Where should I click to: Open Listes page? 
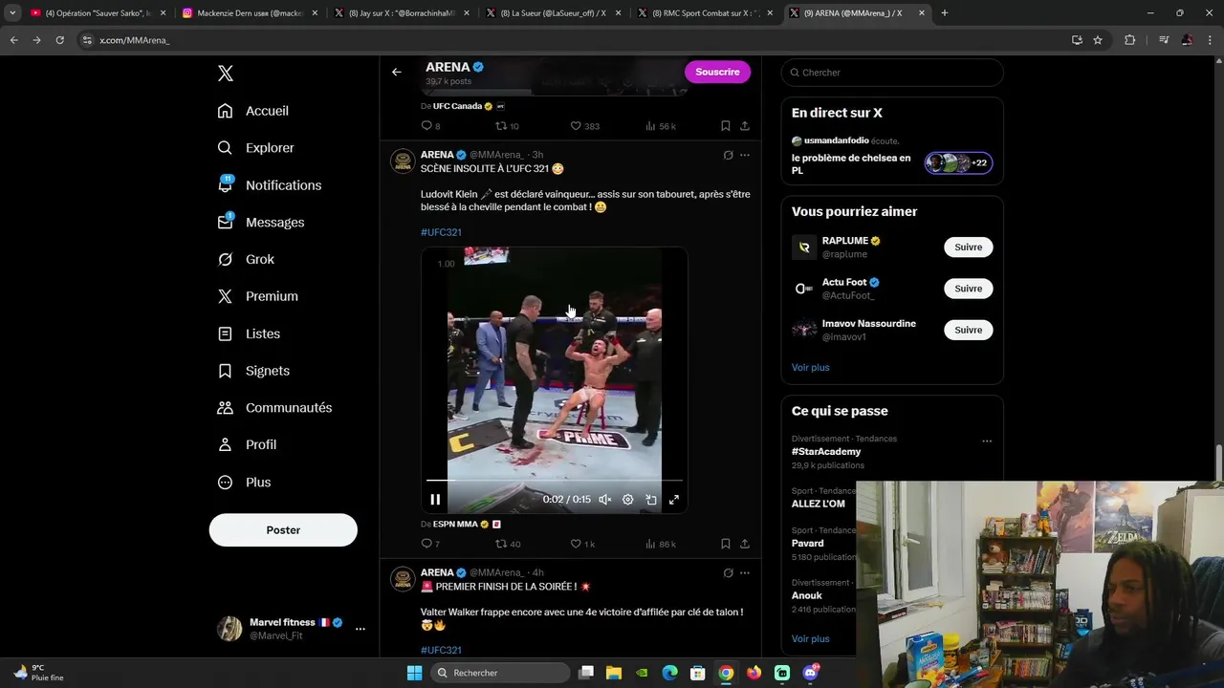click(249, 333)
